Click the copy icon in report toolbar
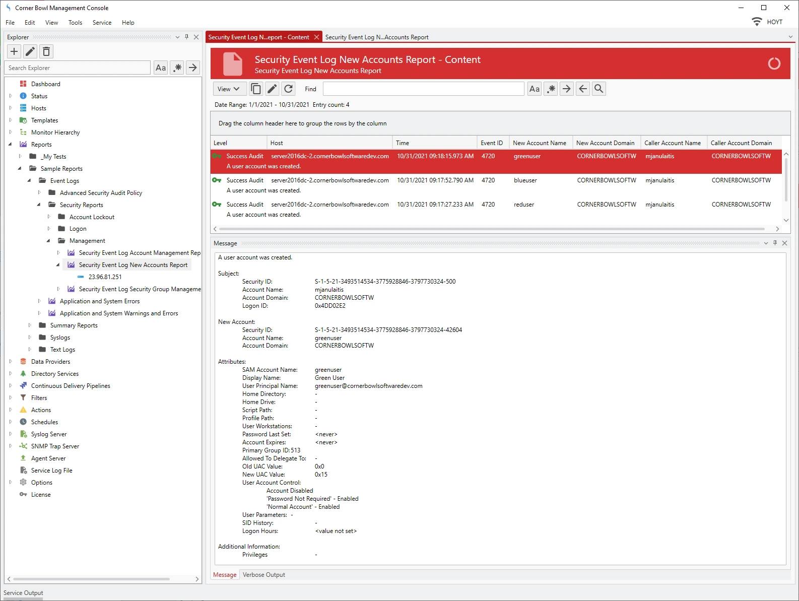This screenshot has height=601, width=799. pyautogui.click(x=256, y=89)
